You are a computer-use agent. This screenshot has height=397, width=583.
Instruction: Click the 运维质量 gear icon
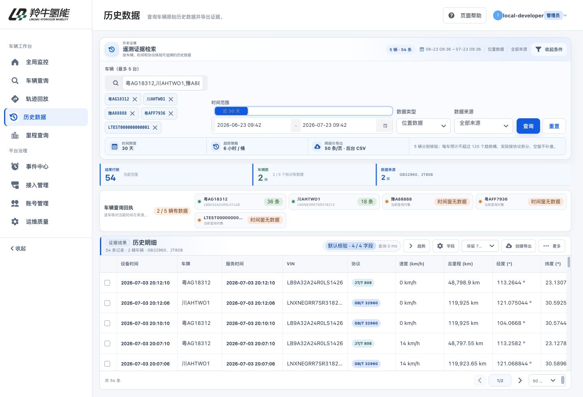coord(15,222)
